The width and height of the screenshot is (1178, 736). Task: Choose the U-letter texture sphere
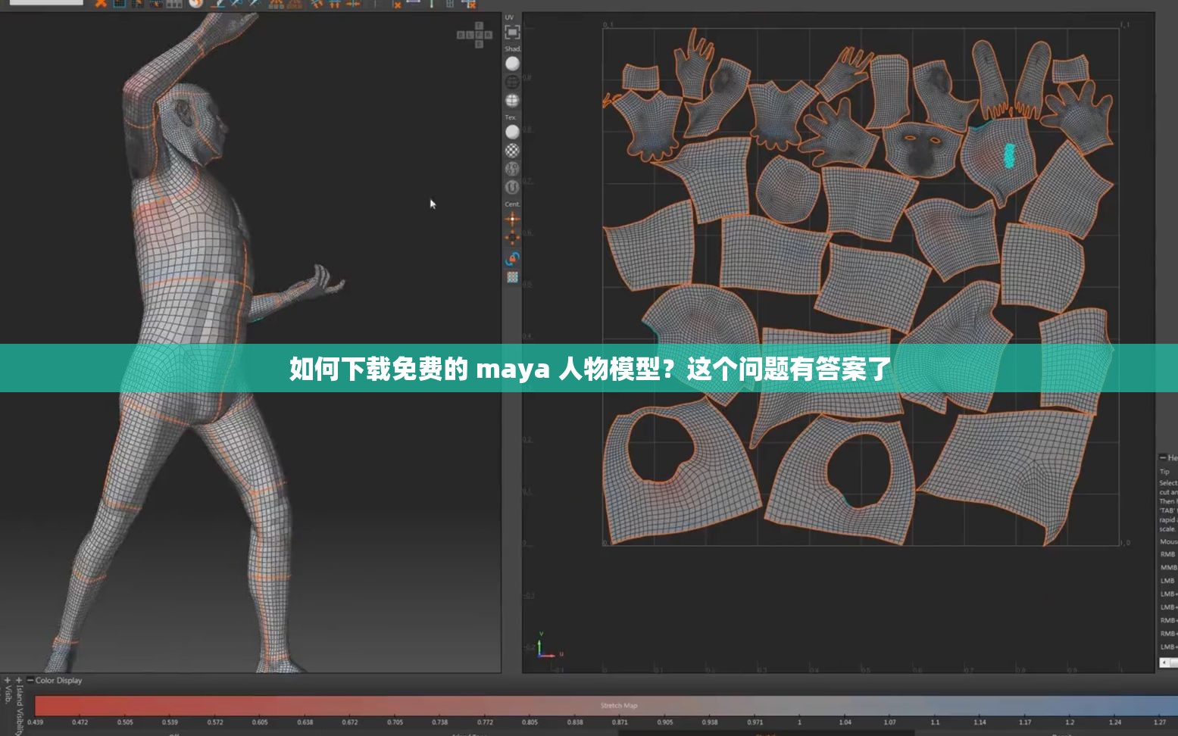coord(512,186)
